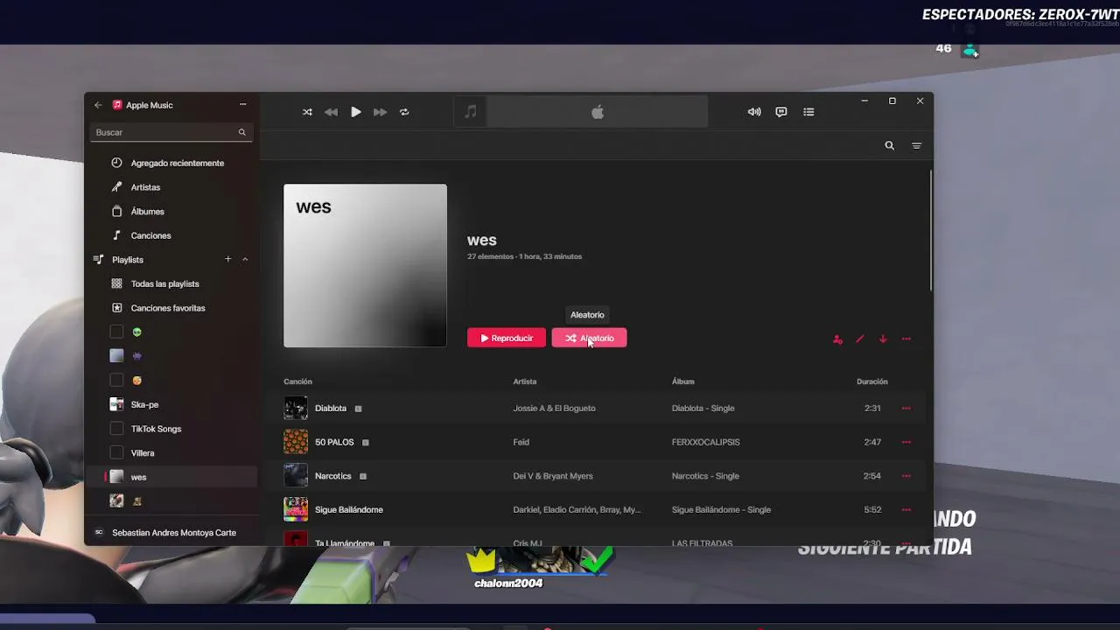The image size is (1120, 630).
Task: Open Agregado recientemente in the sidebar
Action: (177, 163)
